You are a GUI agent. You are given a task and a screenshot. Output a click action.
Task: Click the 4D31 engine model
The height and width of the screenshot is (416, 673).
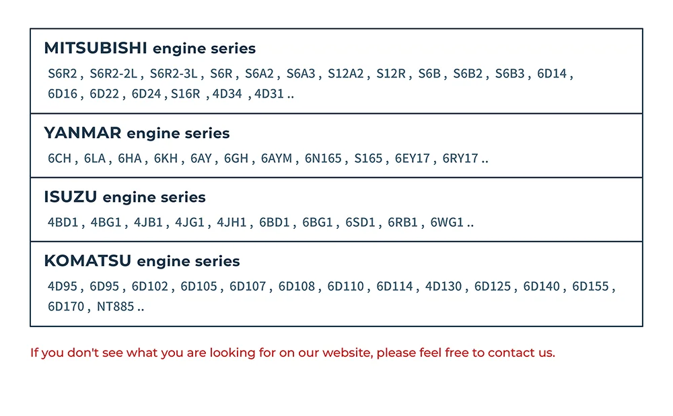point(269,94)
